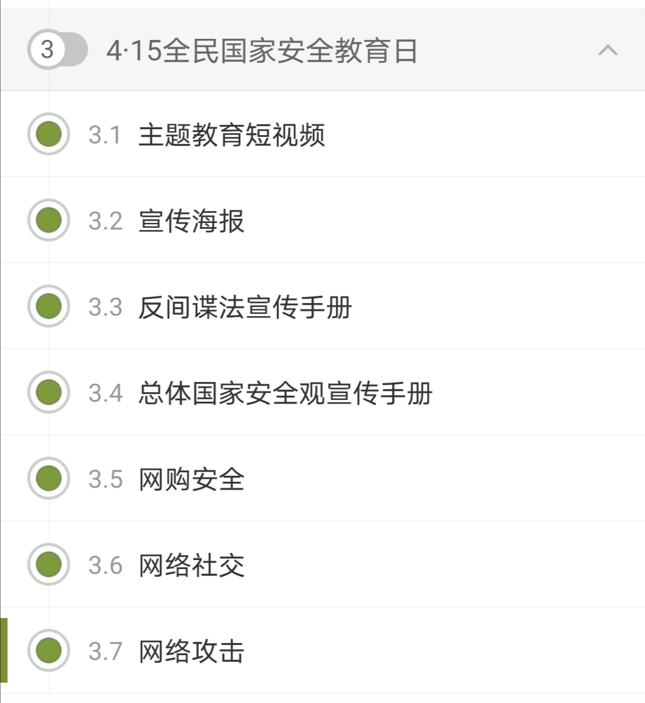Click chapter title 4·15全民国家安全教育日

pyautogui.click(x=262, y=51)
